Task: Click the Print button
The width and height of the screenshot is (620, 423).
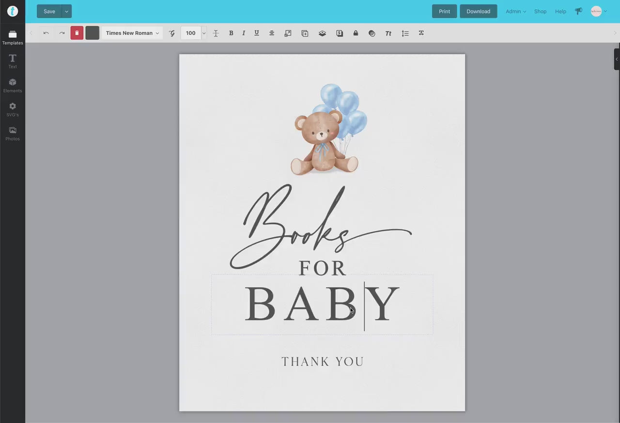Action: pyautogui.click(x=445, y=11)
